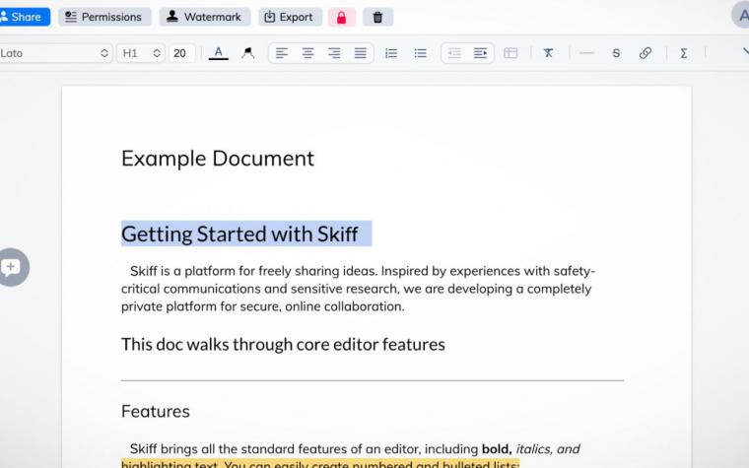
Task: Export the document
Action: [x=291, y=17]
